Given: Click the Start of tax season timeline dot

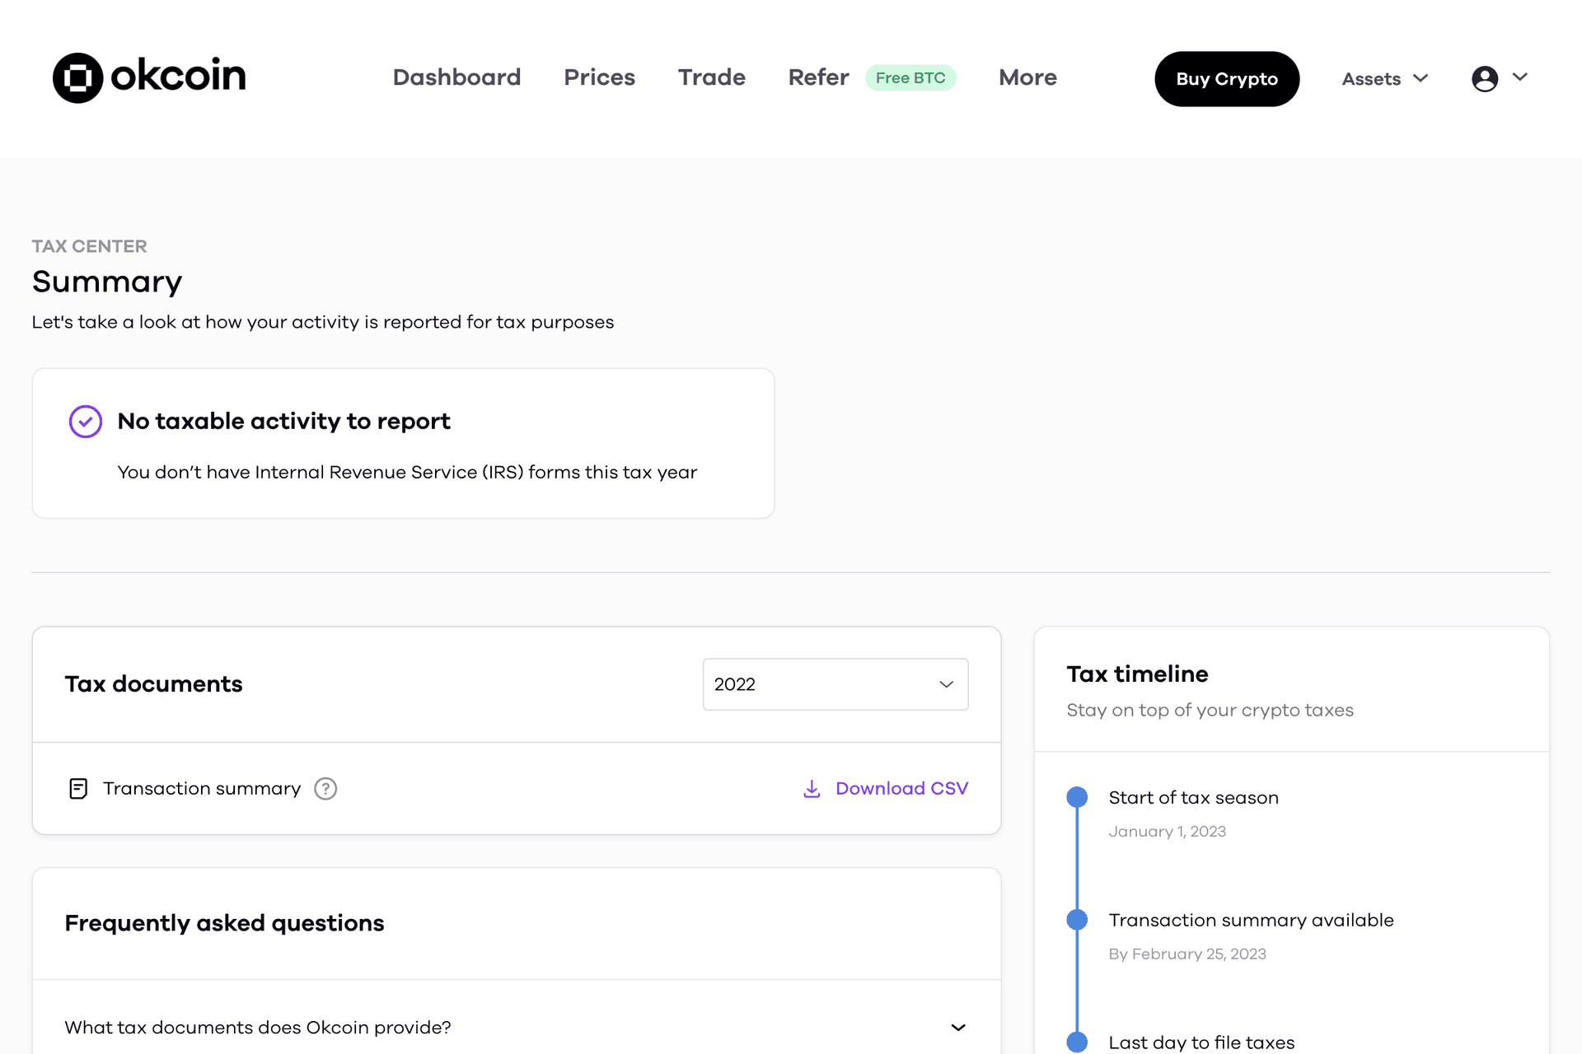Looking at the screenshot, I should 1077,796.
